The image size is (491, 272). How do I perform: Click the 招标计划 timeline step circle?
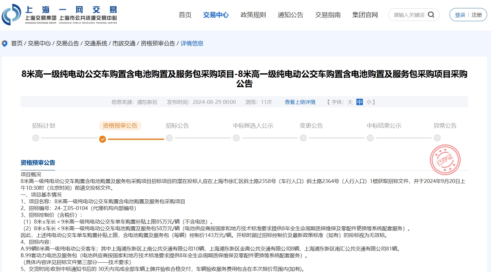[36, 138]
